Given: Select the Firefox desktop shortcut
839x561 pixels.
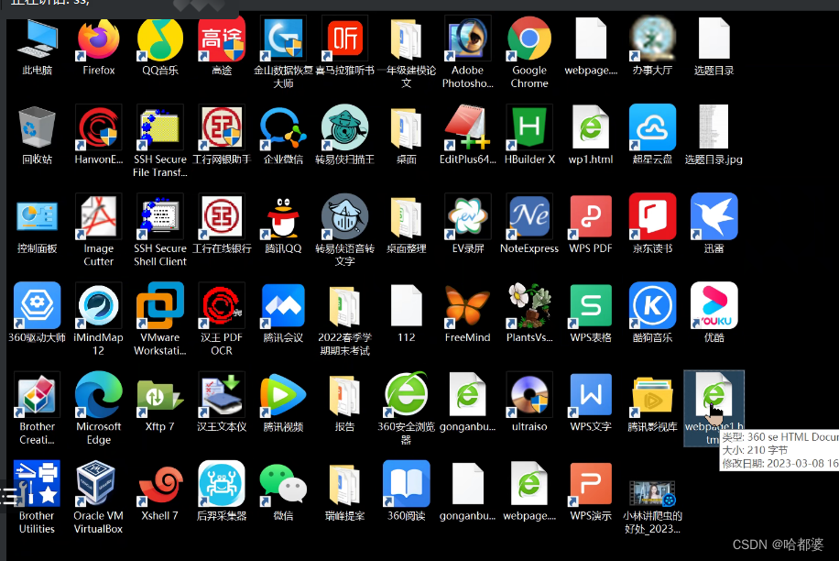Looking at the screenshot, I should coord(98,39).
